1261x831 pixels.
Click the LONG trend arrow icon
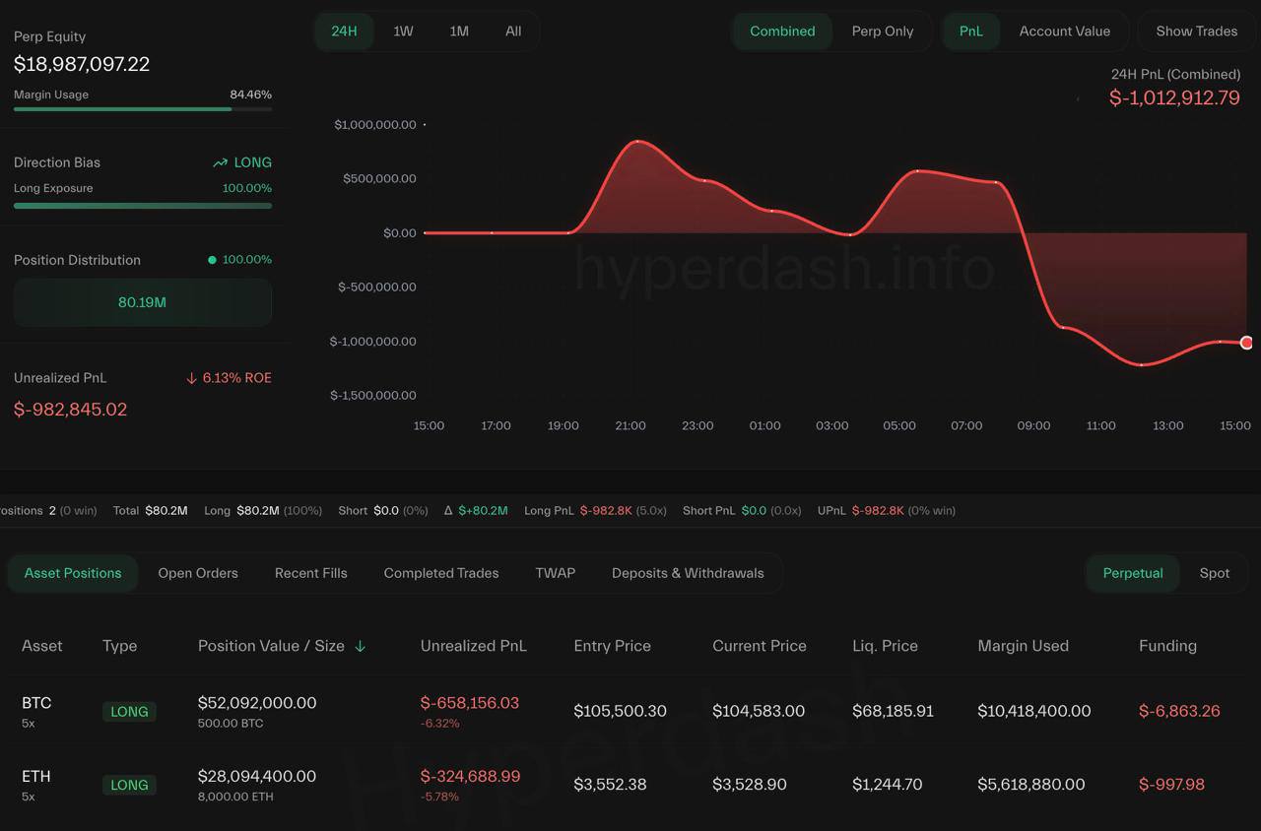pos(220,162)
